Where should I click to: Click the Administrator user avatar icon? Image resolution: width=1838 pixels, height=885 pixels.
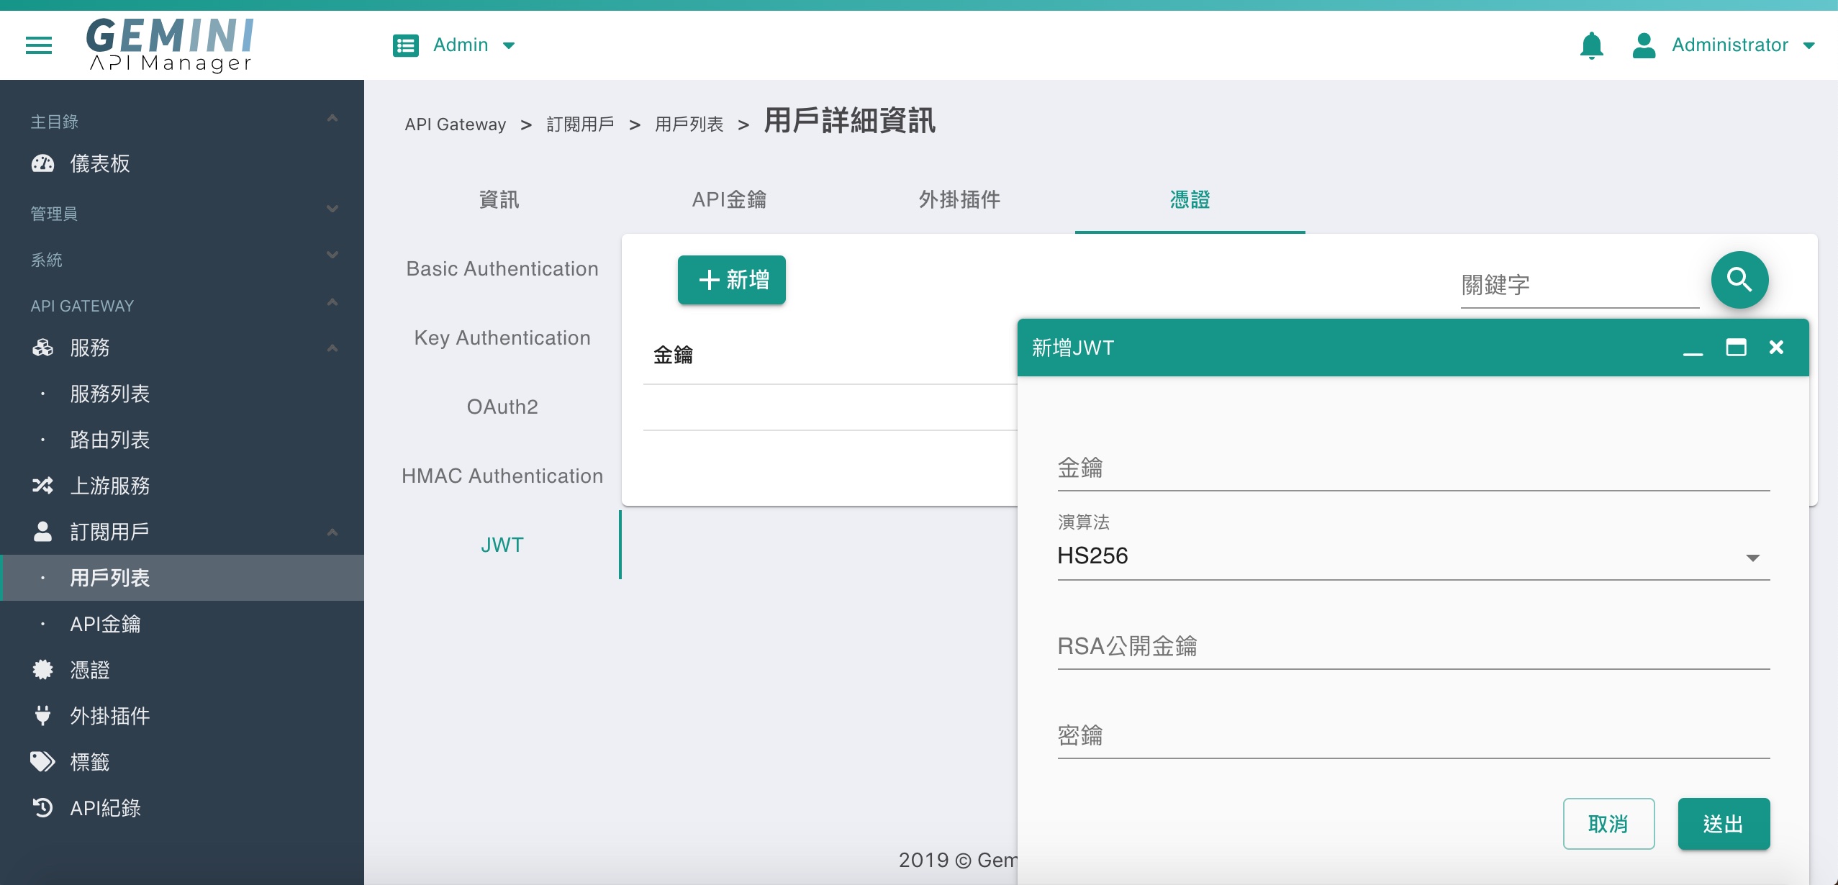click(x=1644, y=45)
